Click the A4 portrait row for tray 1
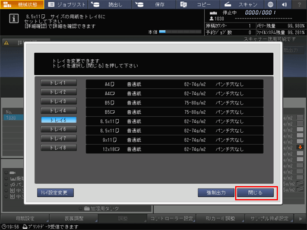This screenshot has width=307, height=230. pyautogui.click(x=175, y=84)
